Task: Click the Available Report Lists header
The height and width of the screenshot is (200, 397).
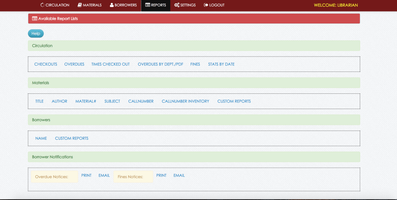Action: pos(194,19)
